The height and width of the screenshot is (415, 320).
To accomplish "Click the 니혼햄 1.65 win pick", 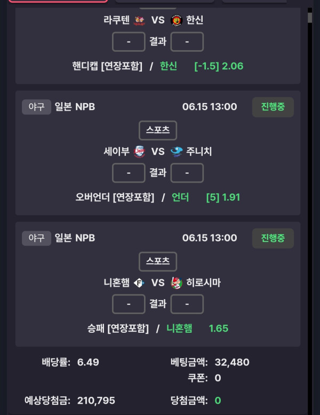I will tap(197, 328).
